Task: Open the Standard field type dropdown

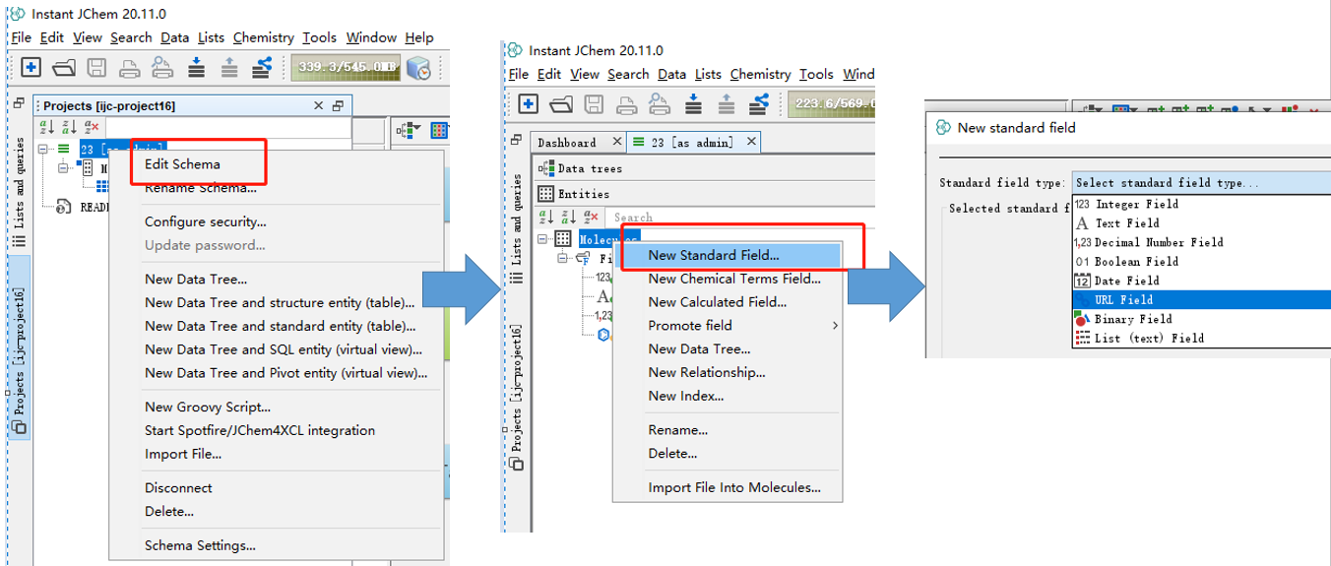Action: click(1201, 183)
